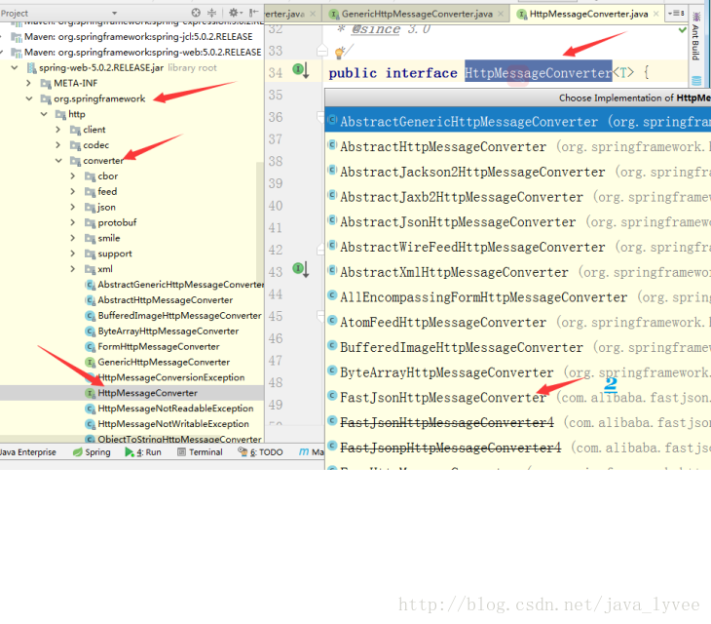The image size is (711, 624).
Task: Choose deprecated FastJsonHttpMessageConverter4 in popup
Action: click(517, 422)
